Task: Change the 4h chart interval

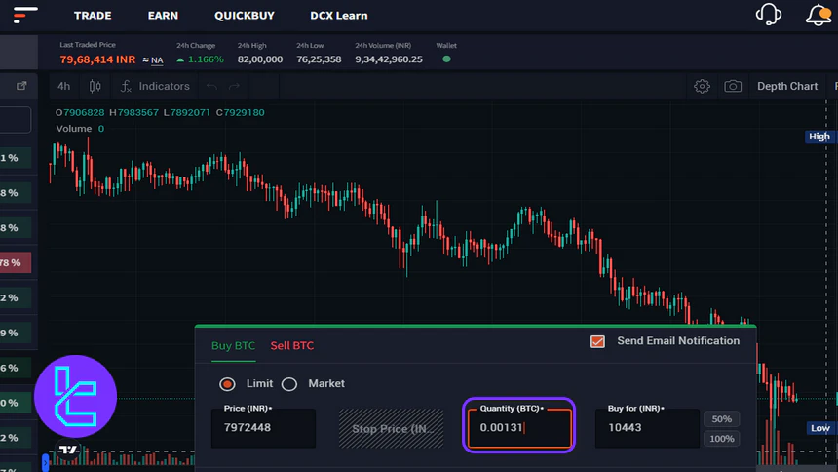Action: (x=63, y=86)
